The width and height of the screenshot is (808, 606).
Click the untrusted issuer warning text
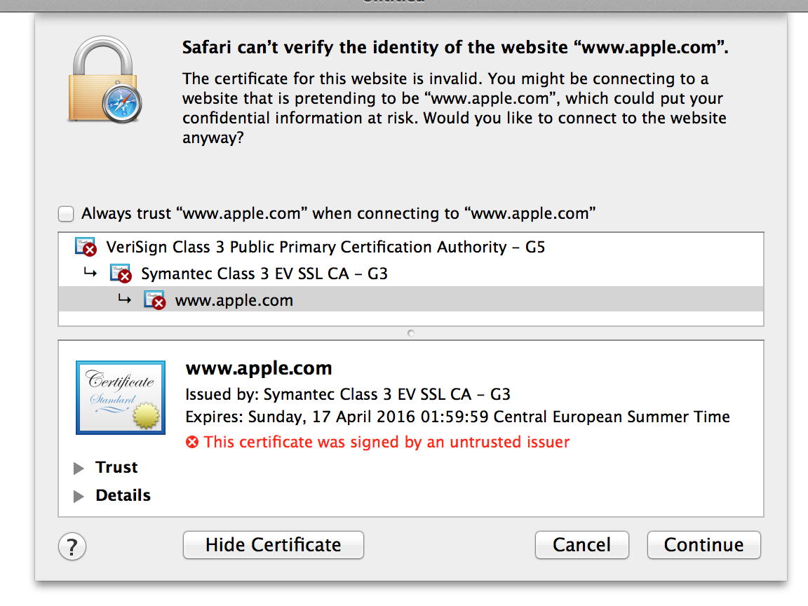point(386,443)
